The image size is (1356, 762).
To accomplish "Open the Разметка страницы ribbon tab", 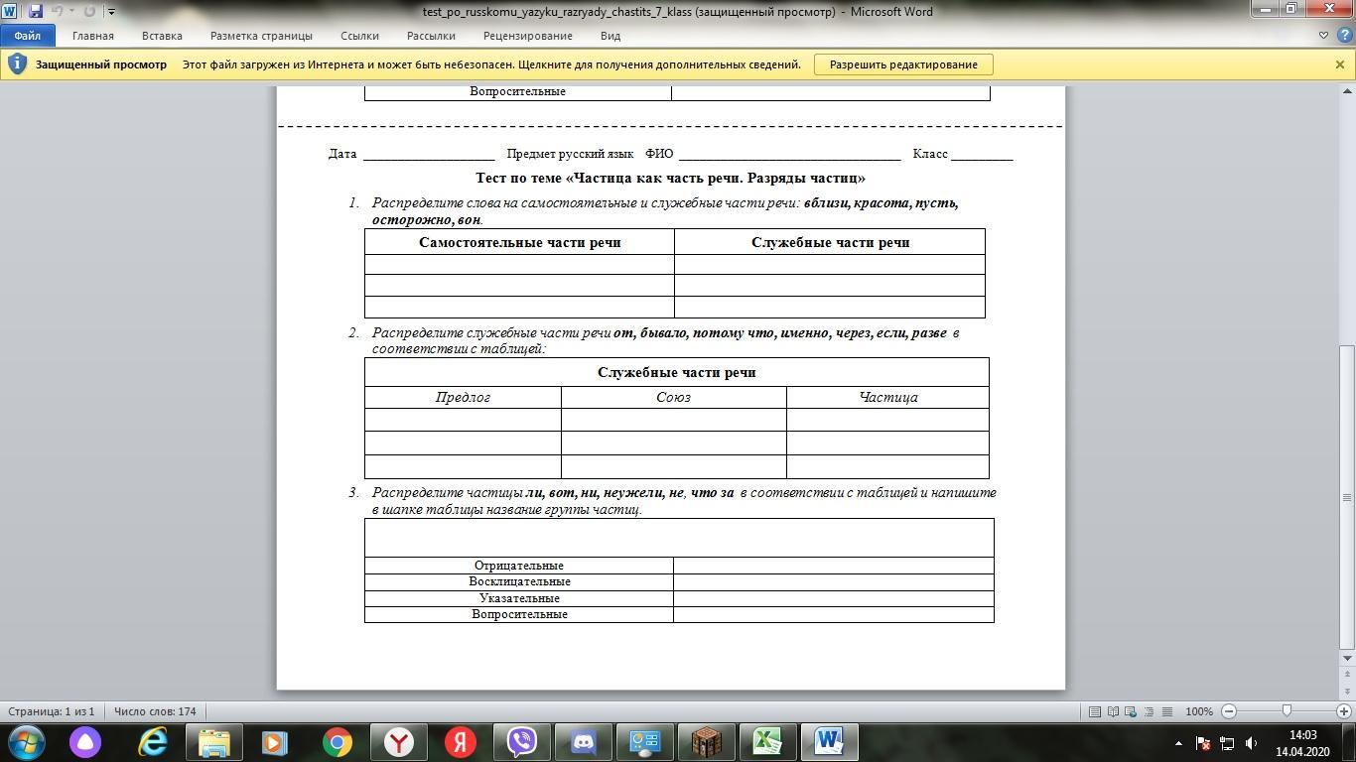I will pos(261,36).
